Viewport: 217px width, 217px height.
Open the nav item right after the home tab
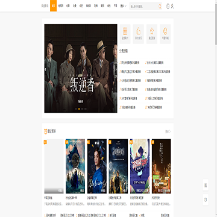click(60, 6)
